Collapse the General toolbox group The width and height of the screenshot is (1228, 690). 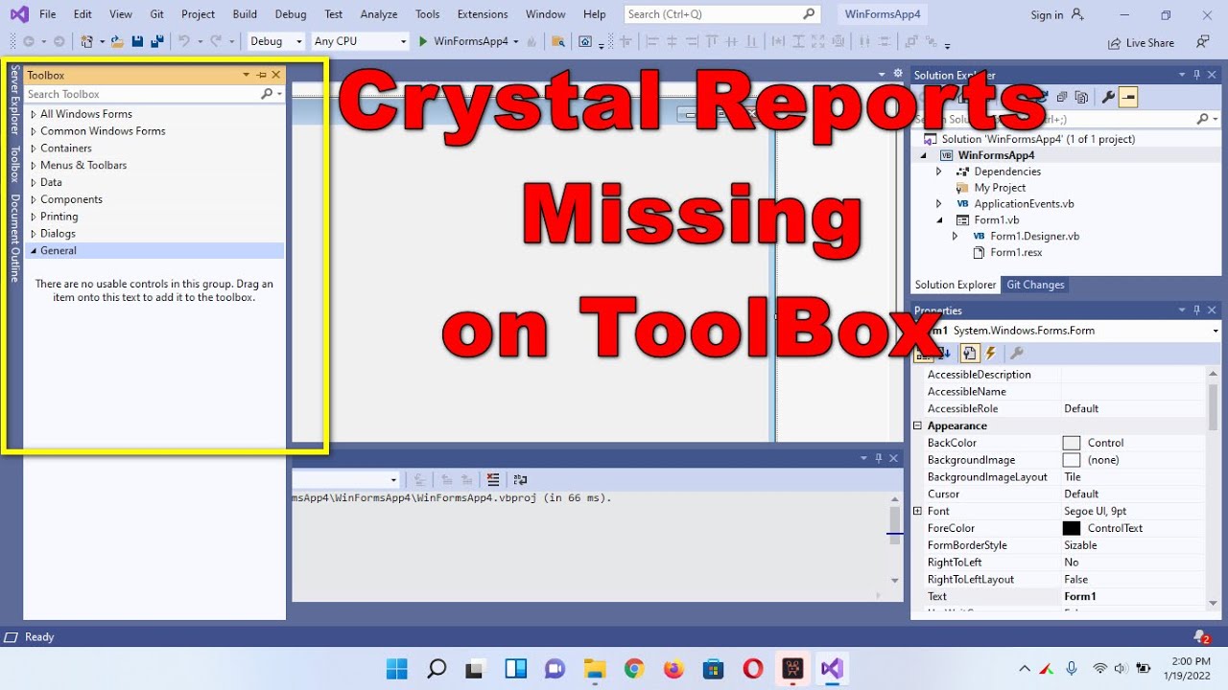(34, 251)
